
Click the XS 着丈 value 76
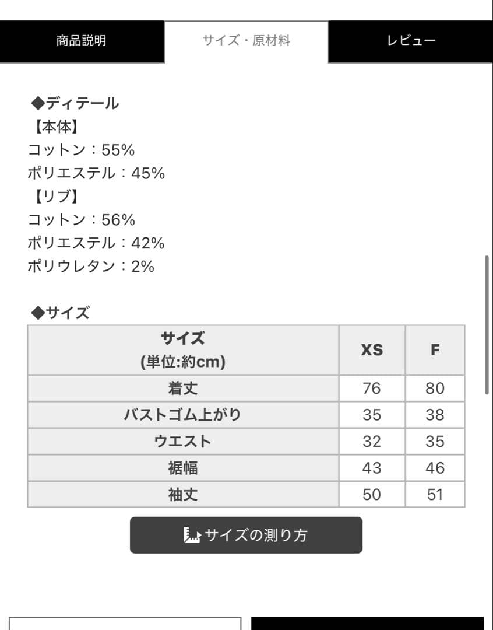pyautogui.click(x=372, y=388)
